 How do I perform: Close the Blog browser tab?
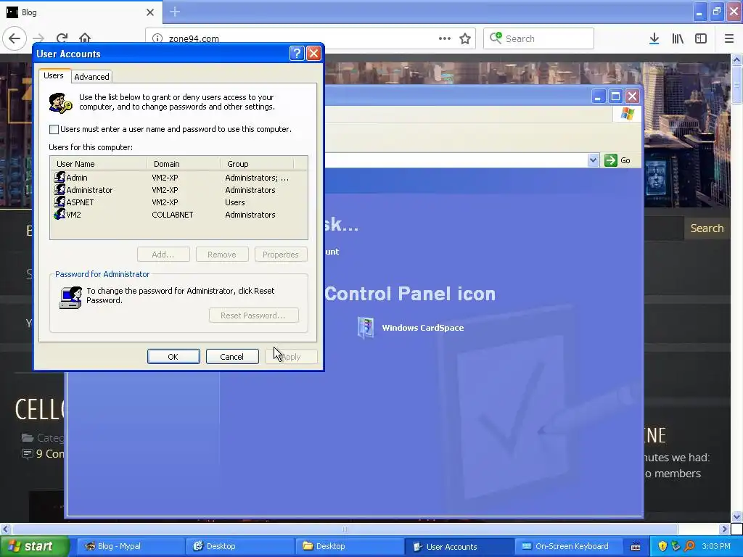[150, 12]
